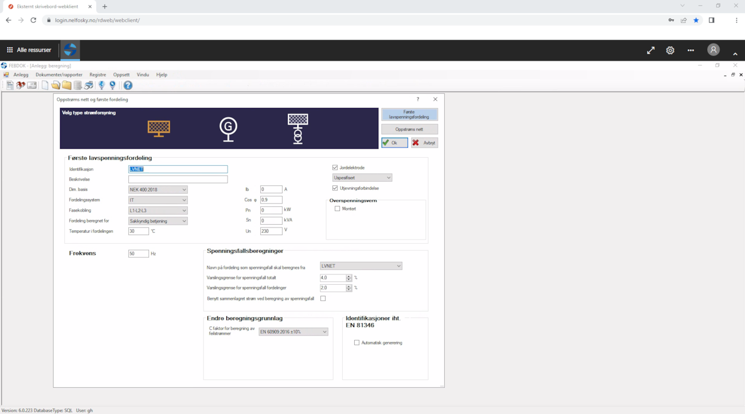Click the closed yellow folder toolbar icon
745x414 pixels.
(66, 85)
